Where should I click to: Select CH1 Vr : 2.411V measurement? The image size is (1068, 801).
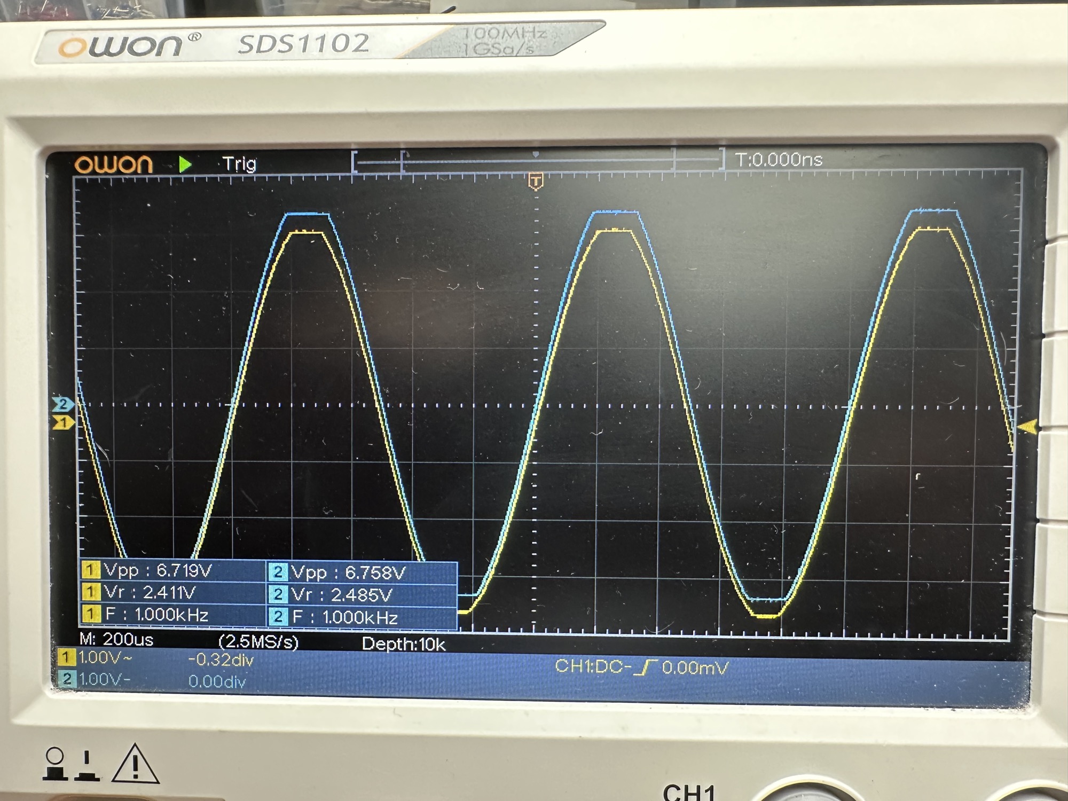(x=174, y=592)
